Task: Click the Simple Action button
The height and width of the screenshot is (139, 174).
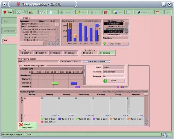Action: (x=116, y=44)
